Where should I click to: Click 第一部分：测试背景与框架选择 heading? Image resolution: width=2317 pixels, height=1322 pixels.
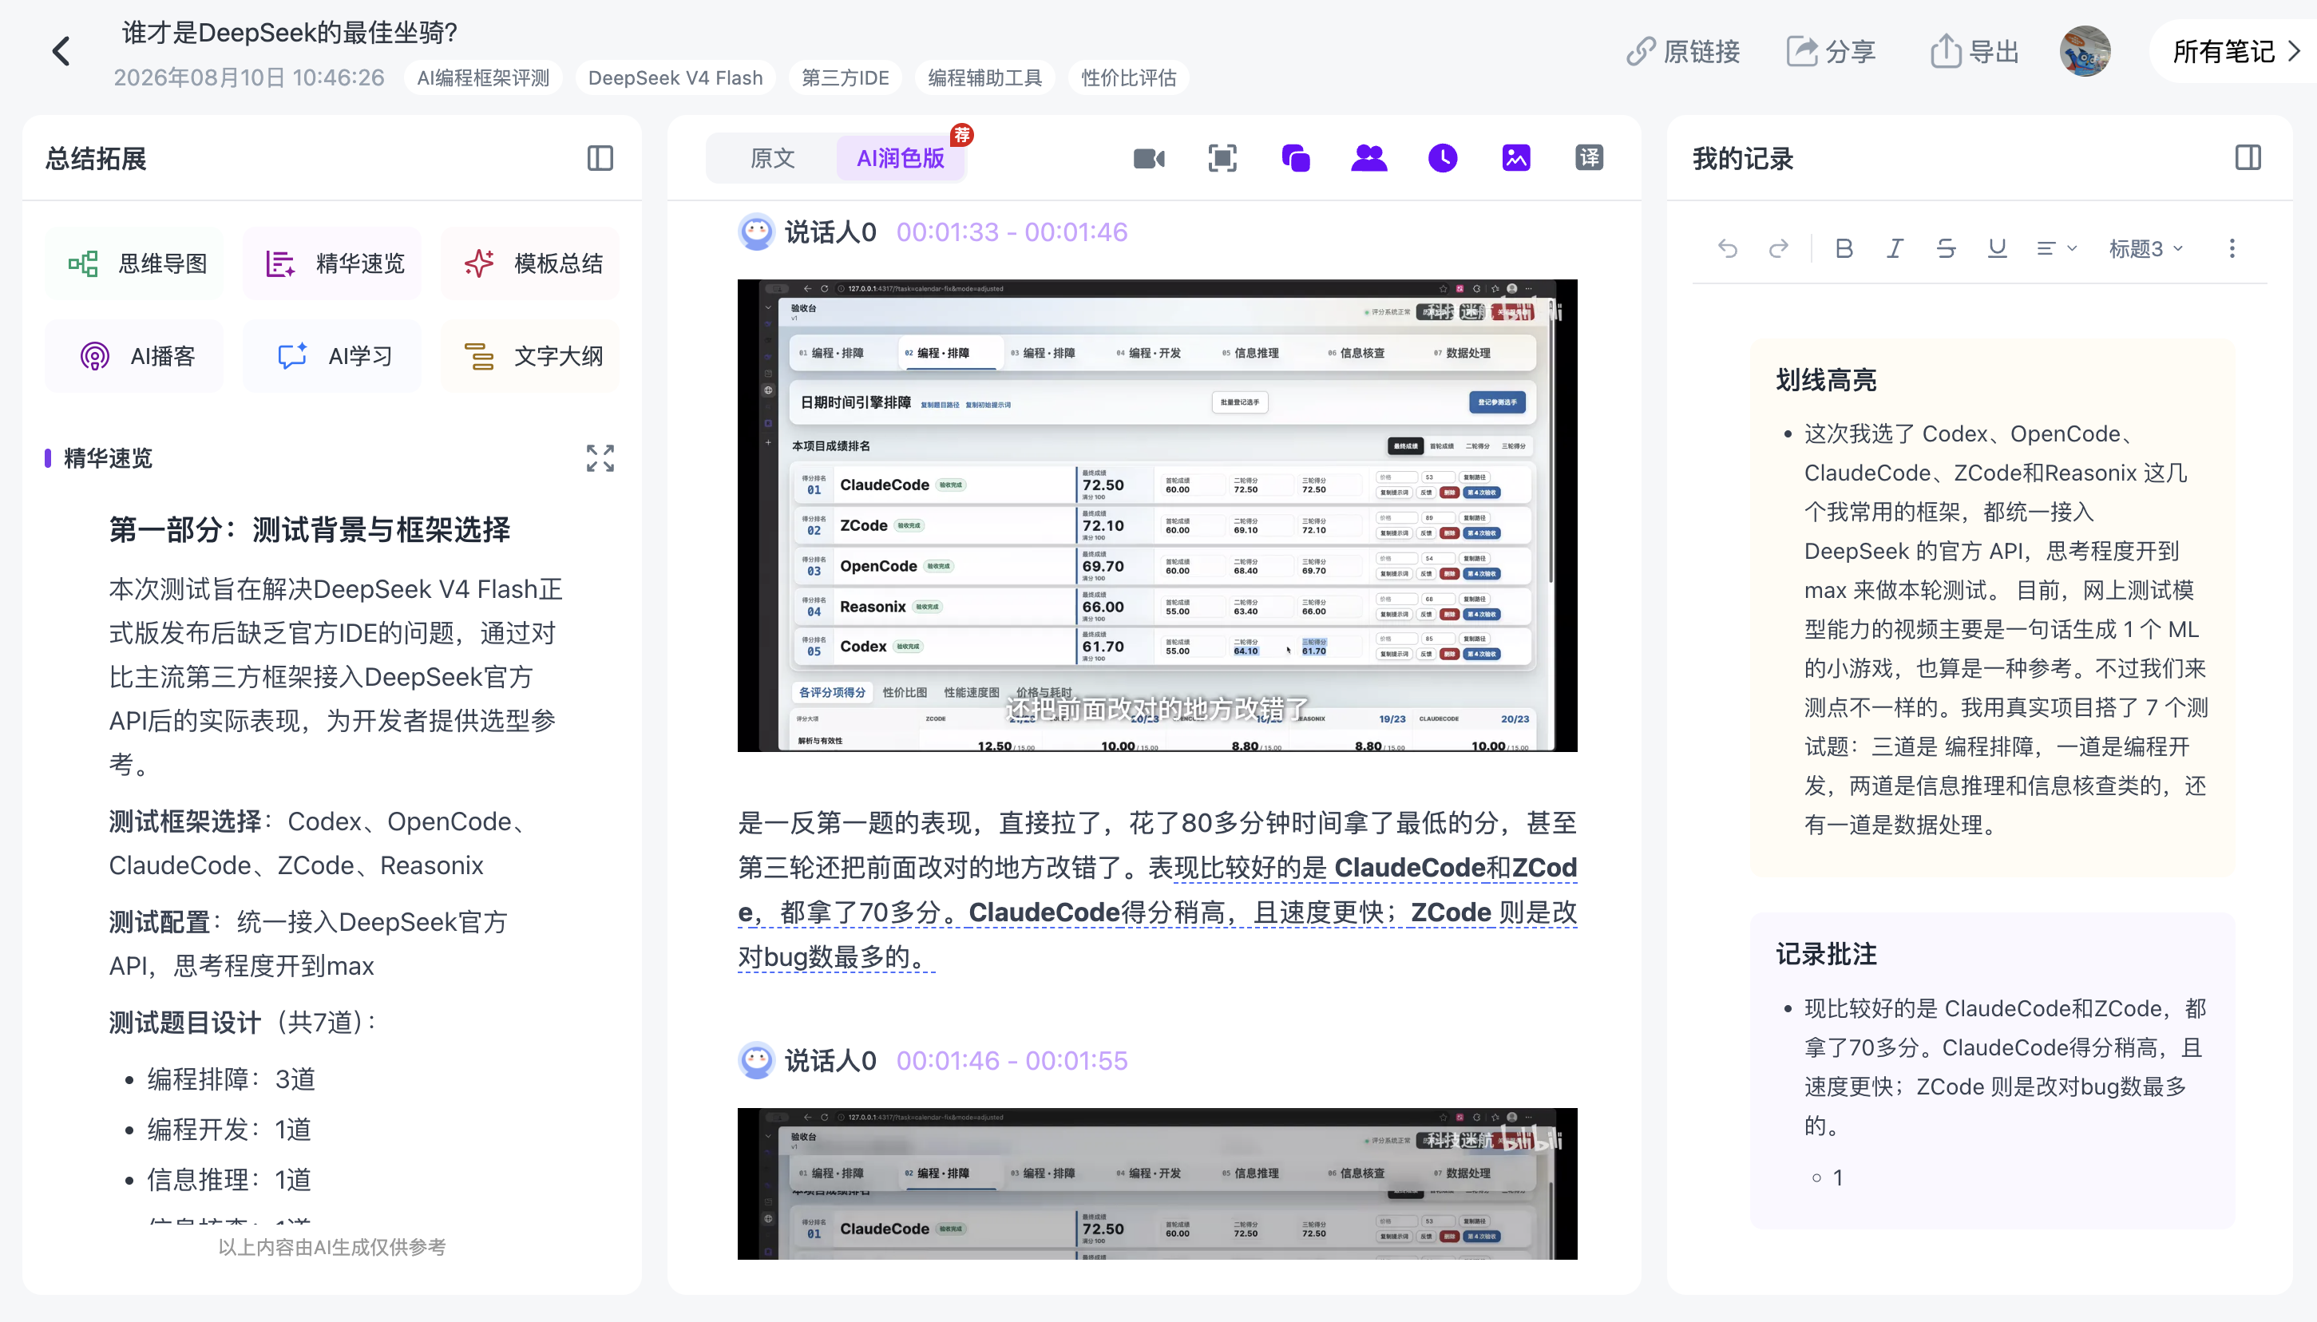pyautogui.click(x=310, y=529)
